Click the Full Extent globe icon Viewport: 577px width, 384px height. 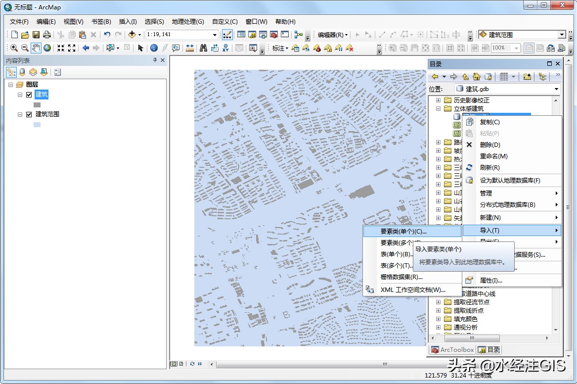(47, 48)
